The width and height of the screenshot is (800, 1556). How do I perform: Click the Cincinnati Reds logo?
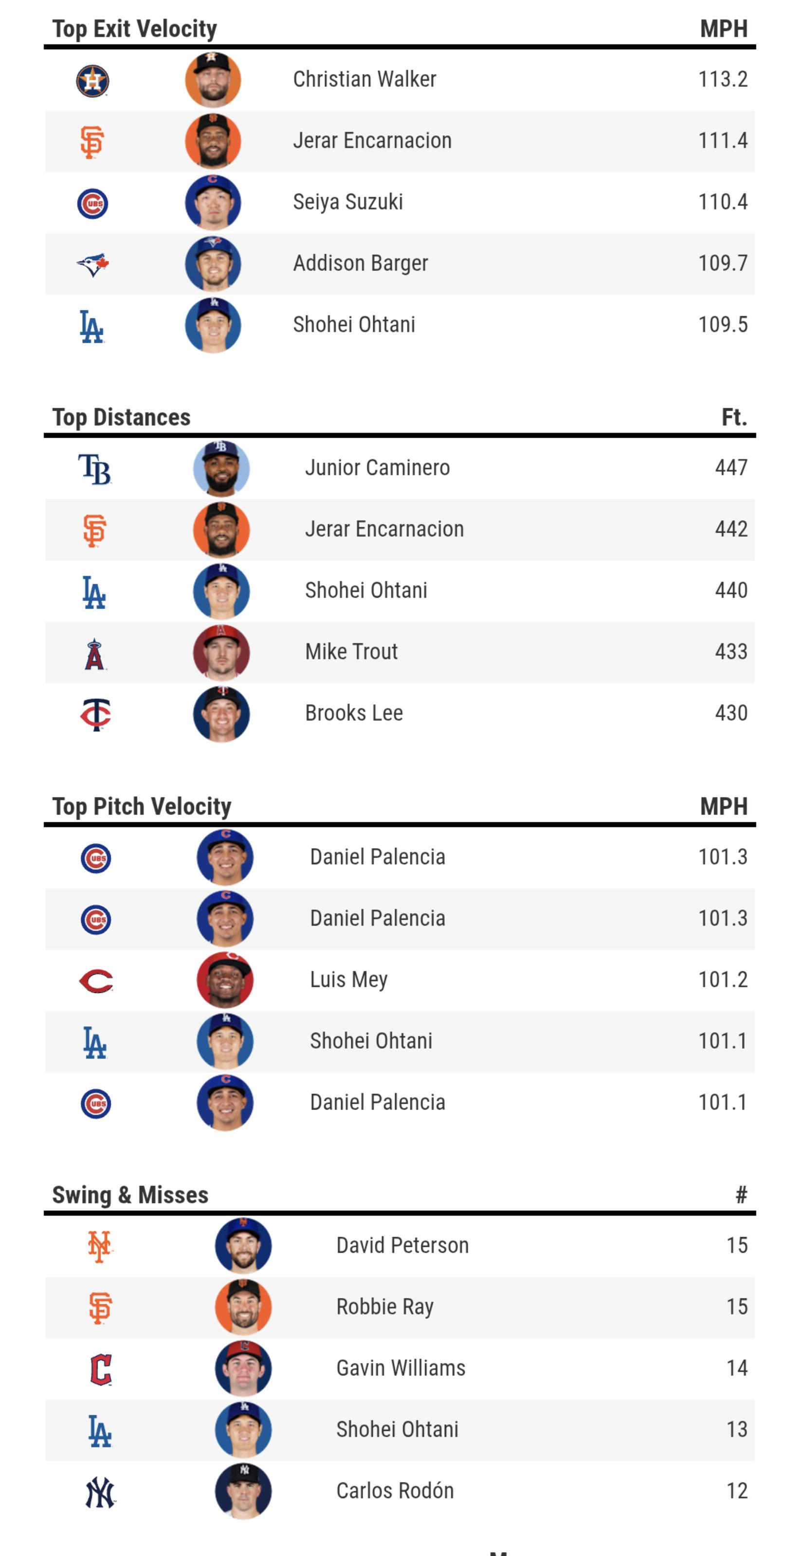click(x=96, y=981)
